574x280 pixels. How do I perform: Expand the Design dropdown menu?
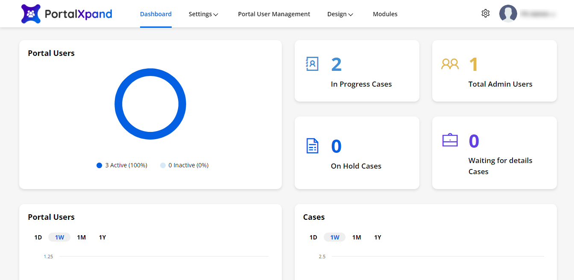(x=340, y=14)
